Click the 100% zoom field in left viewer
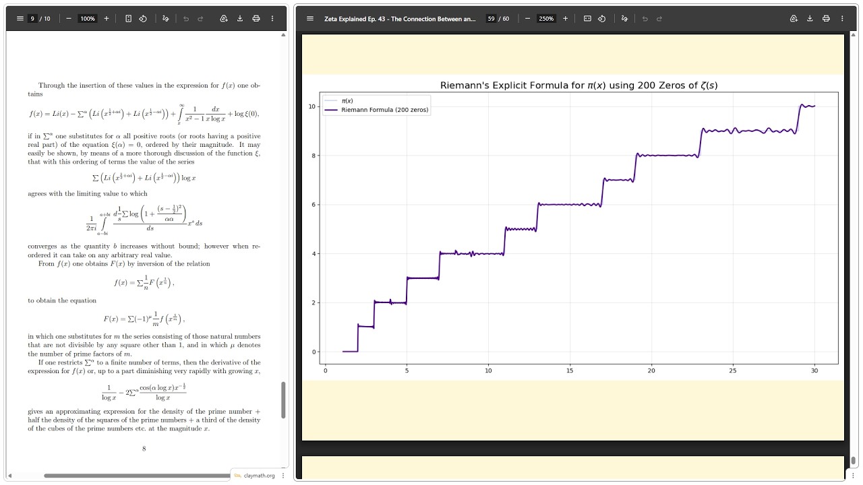 coord(88,18)
